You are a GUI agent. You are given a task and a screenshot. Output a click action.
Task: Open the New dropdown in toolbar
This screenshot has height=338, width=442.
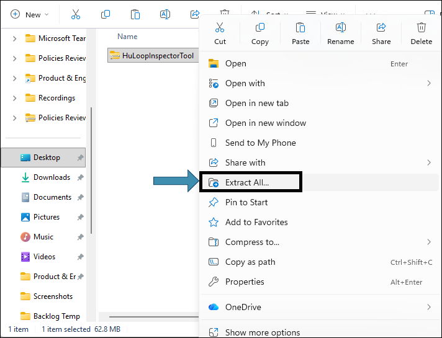30,14
